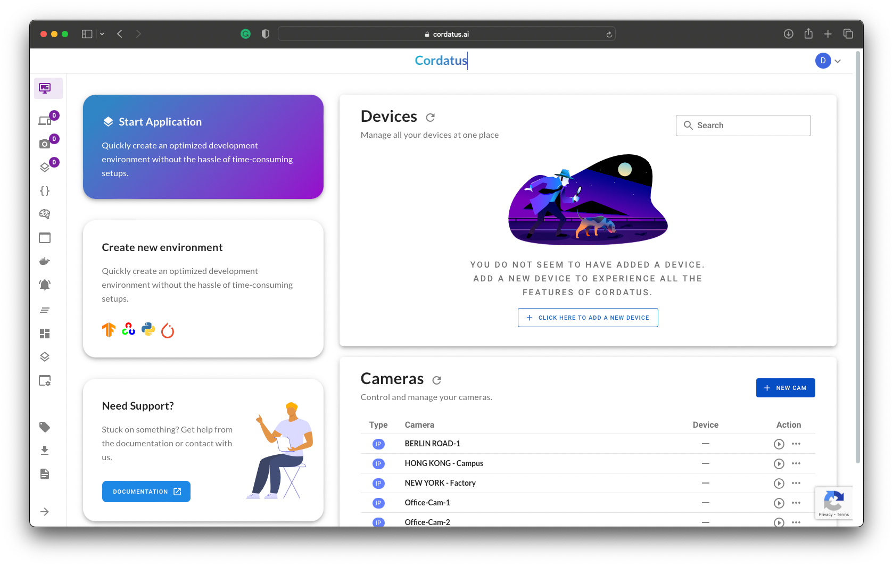
Task: Select the HONG KONG - Campus camera name
Action: (444, 463)
